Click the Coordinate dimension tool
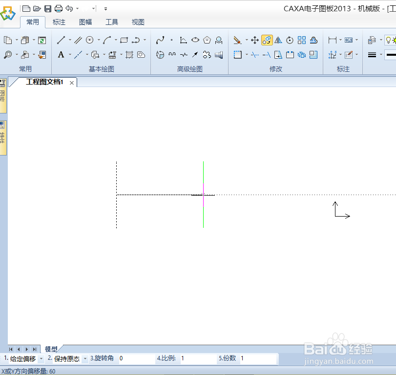The height and width of the screenshot is (375, 396). 333,55
